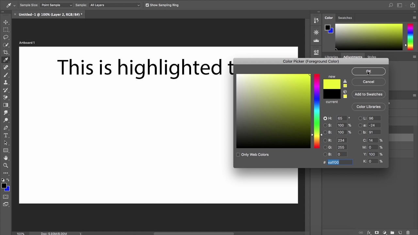Click the Add to Swatches button
418x235 pixels.
pyautogui.click(x=369, y=94)
